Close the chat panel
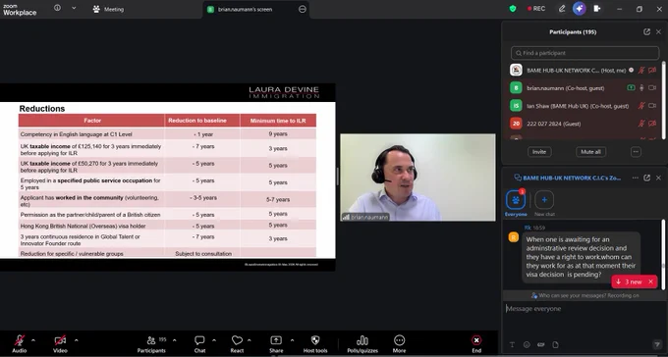Image resolution: width=668 pixels, height=357 pixels. click(658, 178)
